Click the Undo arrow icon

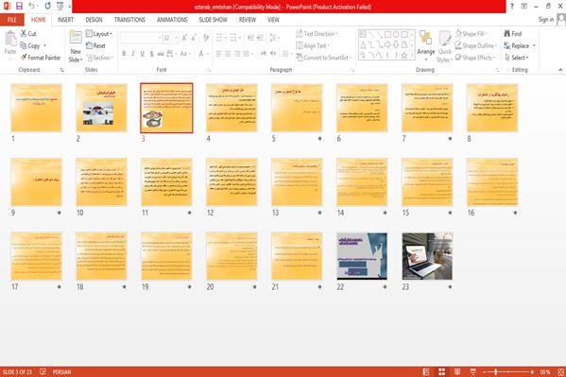point(31,6)
